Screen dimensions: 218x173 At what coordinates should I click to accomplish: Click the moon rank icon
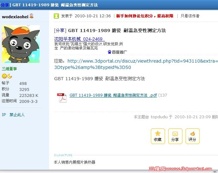coord(9,76)
